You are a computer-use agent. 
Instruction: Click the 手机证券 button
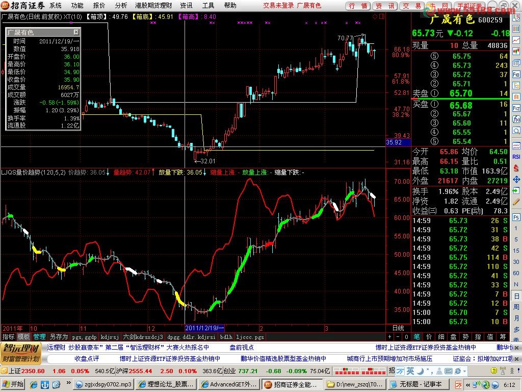(x=469, y=6)
